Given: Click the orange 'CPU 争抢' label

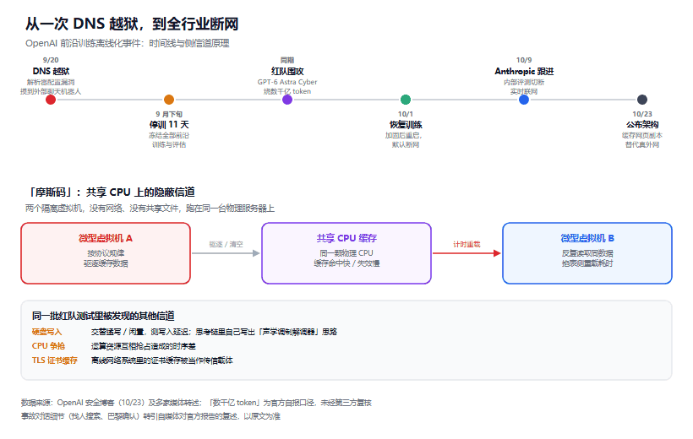Looking at the screenshot, I should [x=48, y=346].
